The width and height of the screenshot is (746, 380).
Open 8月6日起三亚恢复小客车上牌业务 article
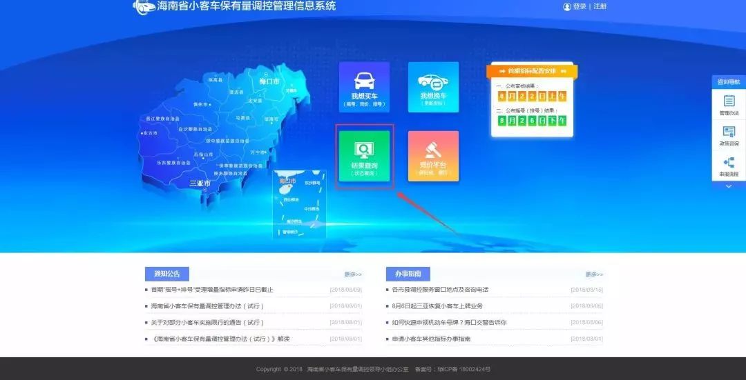tap(437, 306)
